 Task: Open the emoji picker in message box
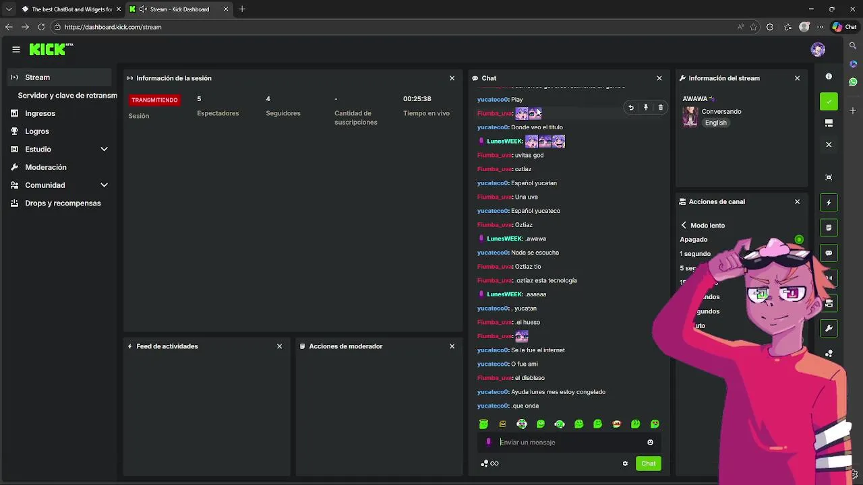coord(650,443)
